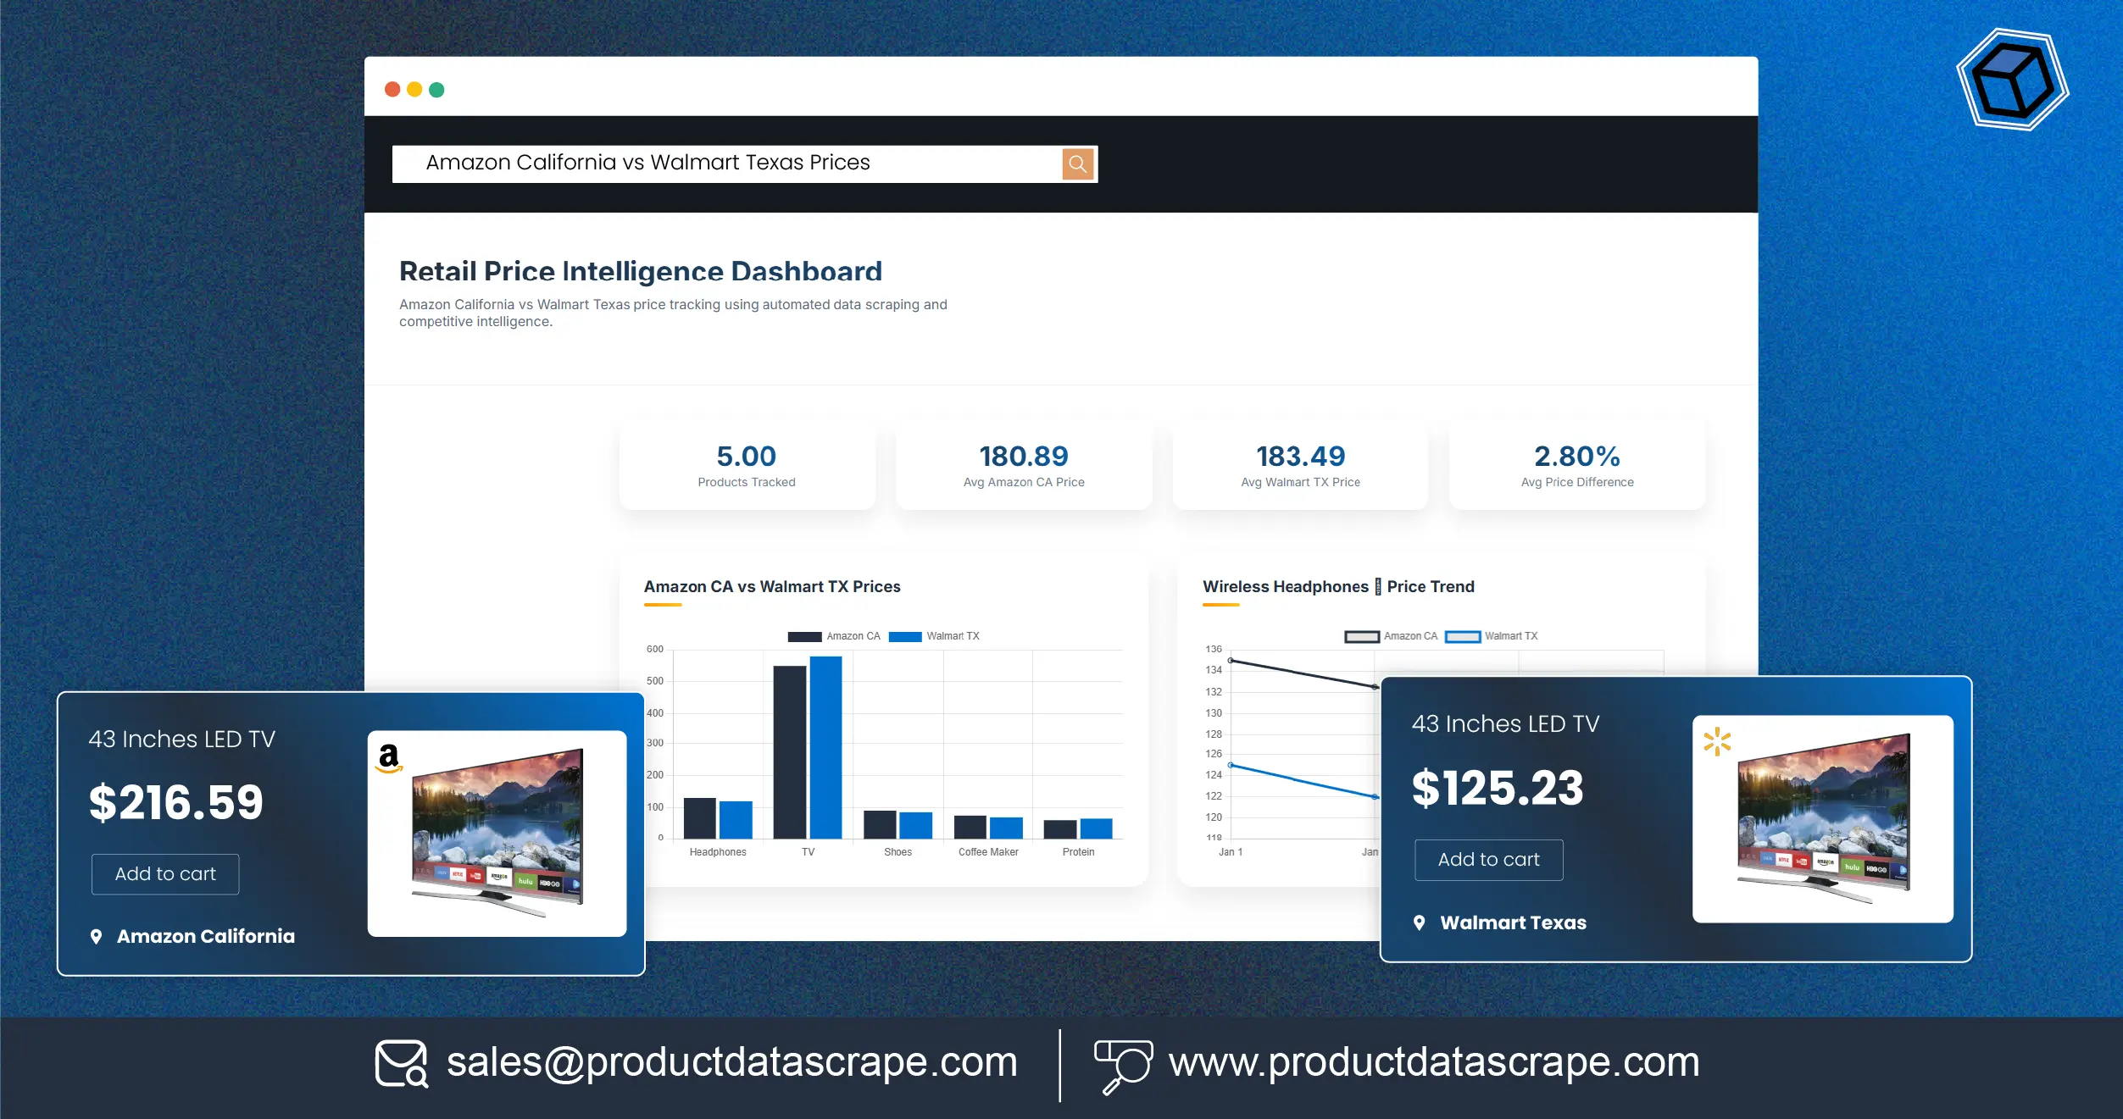Image resolution: width=2123 pixels, height=1119 pixels.
Task: Click the email envelope icon in the footer
Action: [400, 1063]
